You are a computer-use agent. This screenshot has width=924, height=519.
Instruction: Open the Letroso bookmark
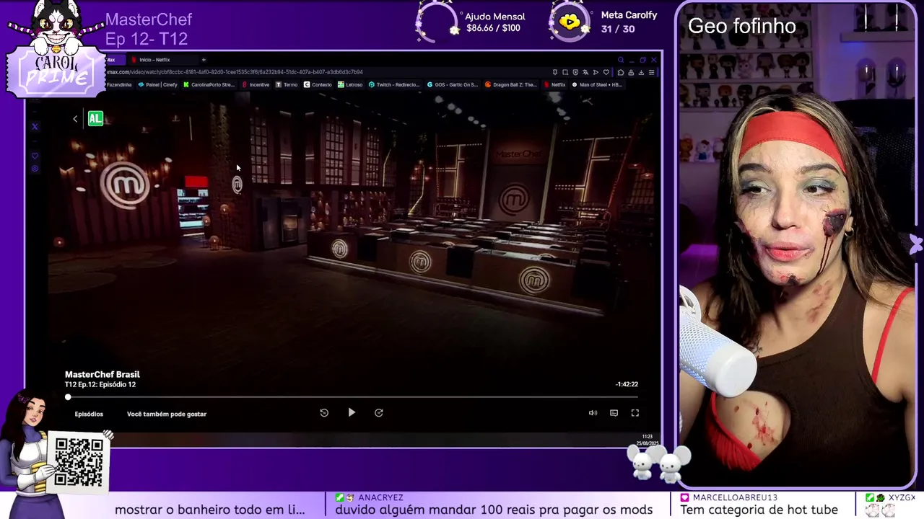tap(350, 84)
